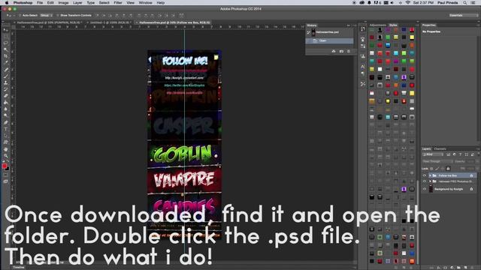Switch to the Adjustments tab
481x270 pixels.
[x=377, y=25]
